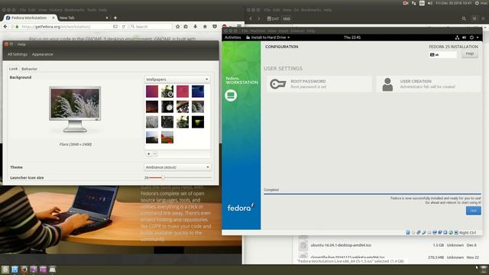Close the New Tab tab in Firefox
The width and height of the screenshot is (489, 275).
pyautogui.click(x=107, y=18)
